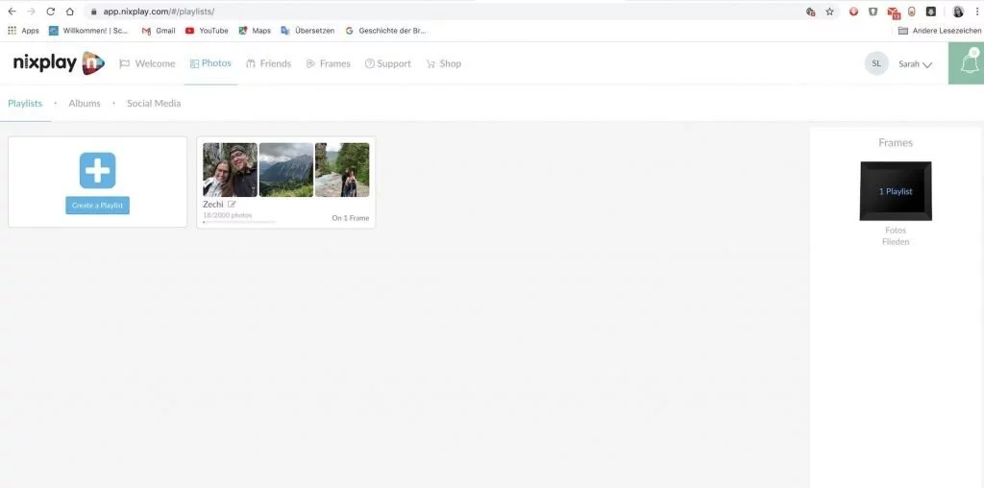Viewport: 984px width, 488px height.
Task: Open the SL user avatar
Action: [x=876, y=63]
